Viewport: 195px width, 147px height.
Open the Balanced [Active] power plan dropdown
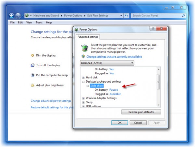point(107,63)
